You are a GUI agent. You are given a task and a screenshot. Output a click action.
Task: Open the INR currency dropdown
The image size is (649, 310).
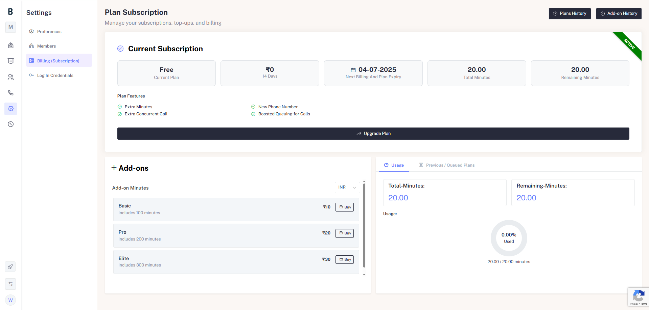[x=347, y=188]
